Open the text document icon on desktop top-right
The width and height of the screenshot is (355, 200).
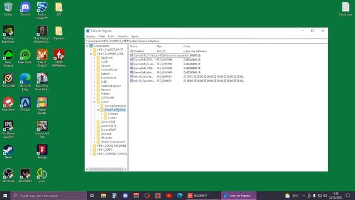coord(346,9)
